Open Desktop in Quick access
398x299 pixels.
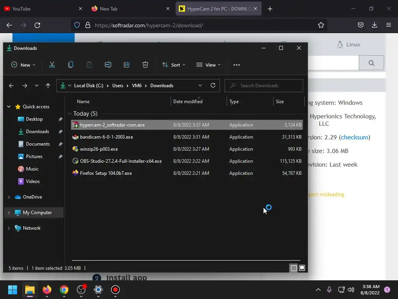[34, 119]
